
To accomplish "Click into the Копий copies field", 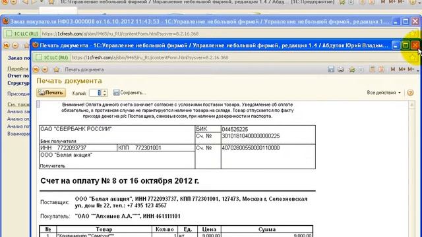I will [96, 93].
